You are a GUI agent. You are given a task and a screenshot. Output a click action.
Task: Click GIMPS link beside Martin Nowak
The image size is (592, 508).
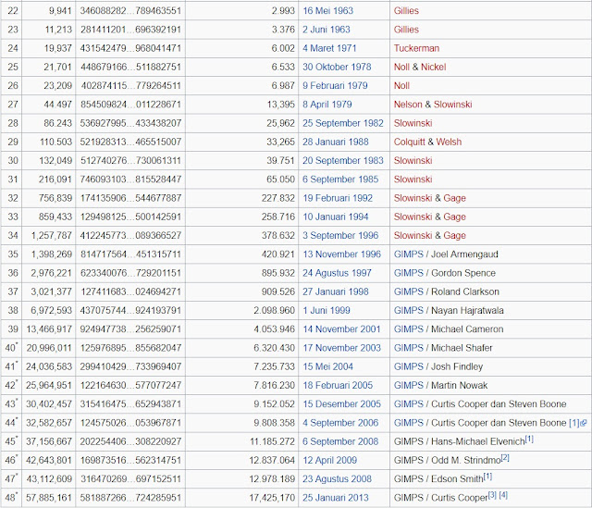pyautogui.click(x=409, y=386)
